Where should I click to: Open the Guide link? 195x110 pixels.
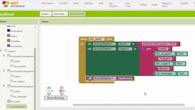click(x=154, y=5)
